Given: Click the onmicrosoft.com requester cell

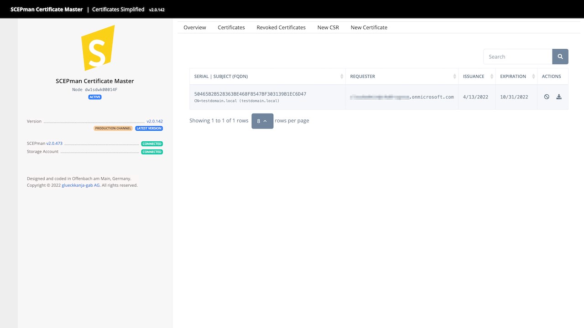Looking at the screenshot, I should pos(402,97).
